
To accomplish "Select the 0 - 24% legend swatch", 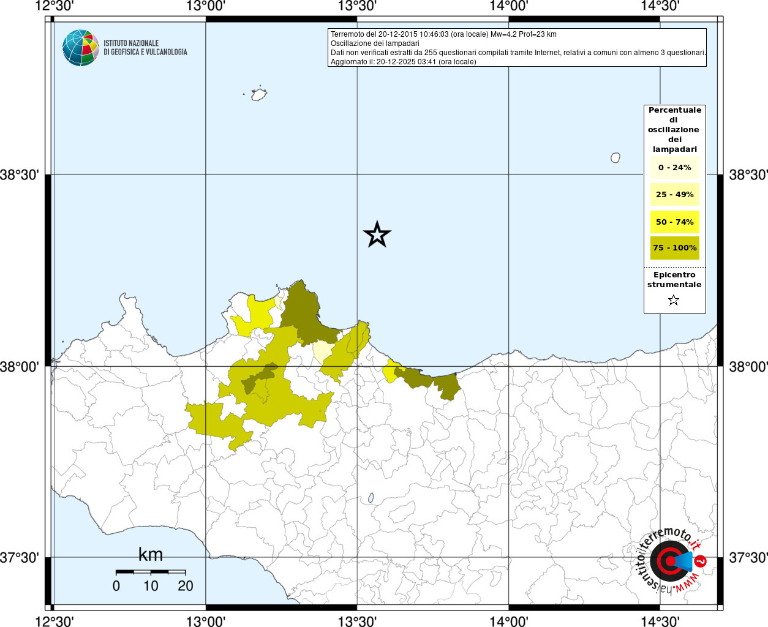I will click(674, 167).
